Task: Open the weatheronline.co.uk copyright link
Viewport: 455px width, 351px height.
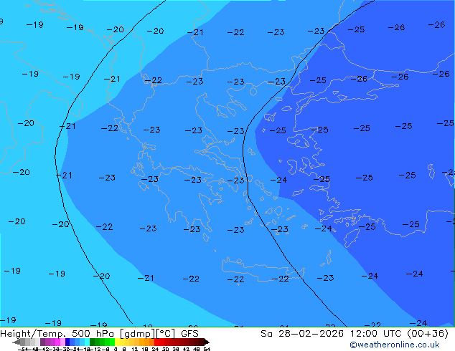Action: pyautogui.click(x=395, y=345)
